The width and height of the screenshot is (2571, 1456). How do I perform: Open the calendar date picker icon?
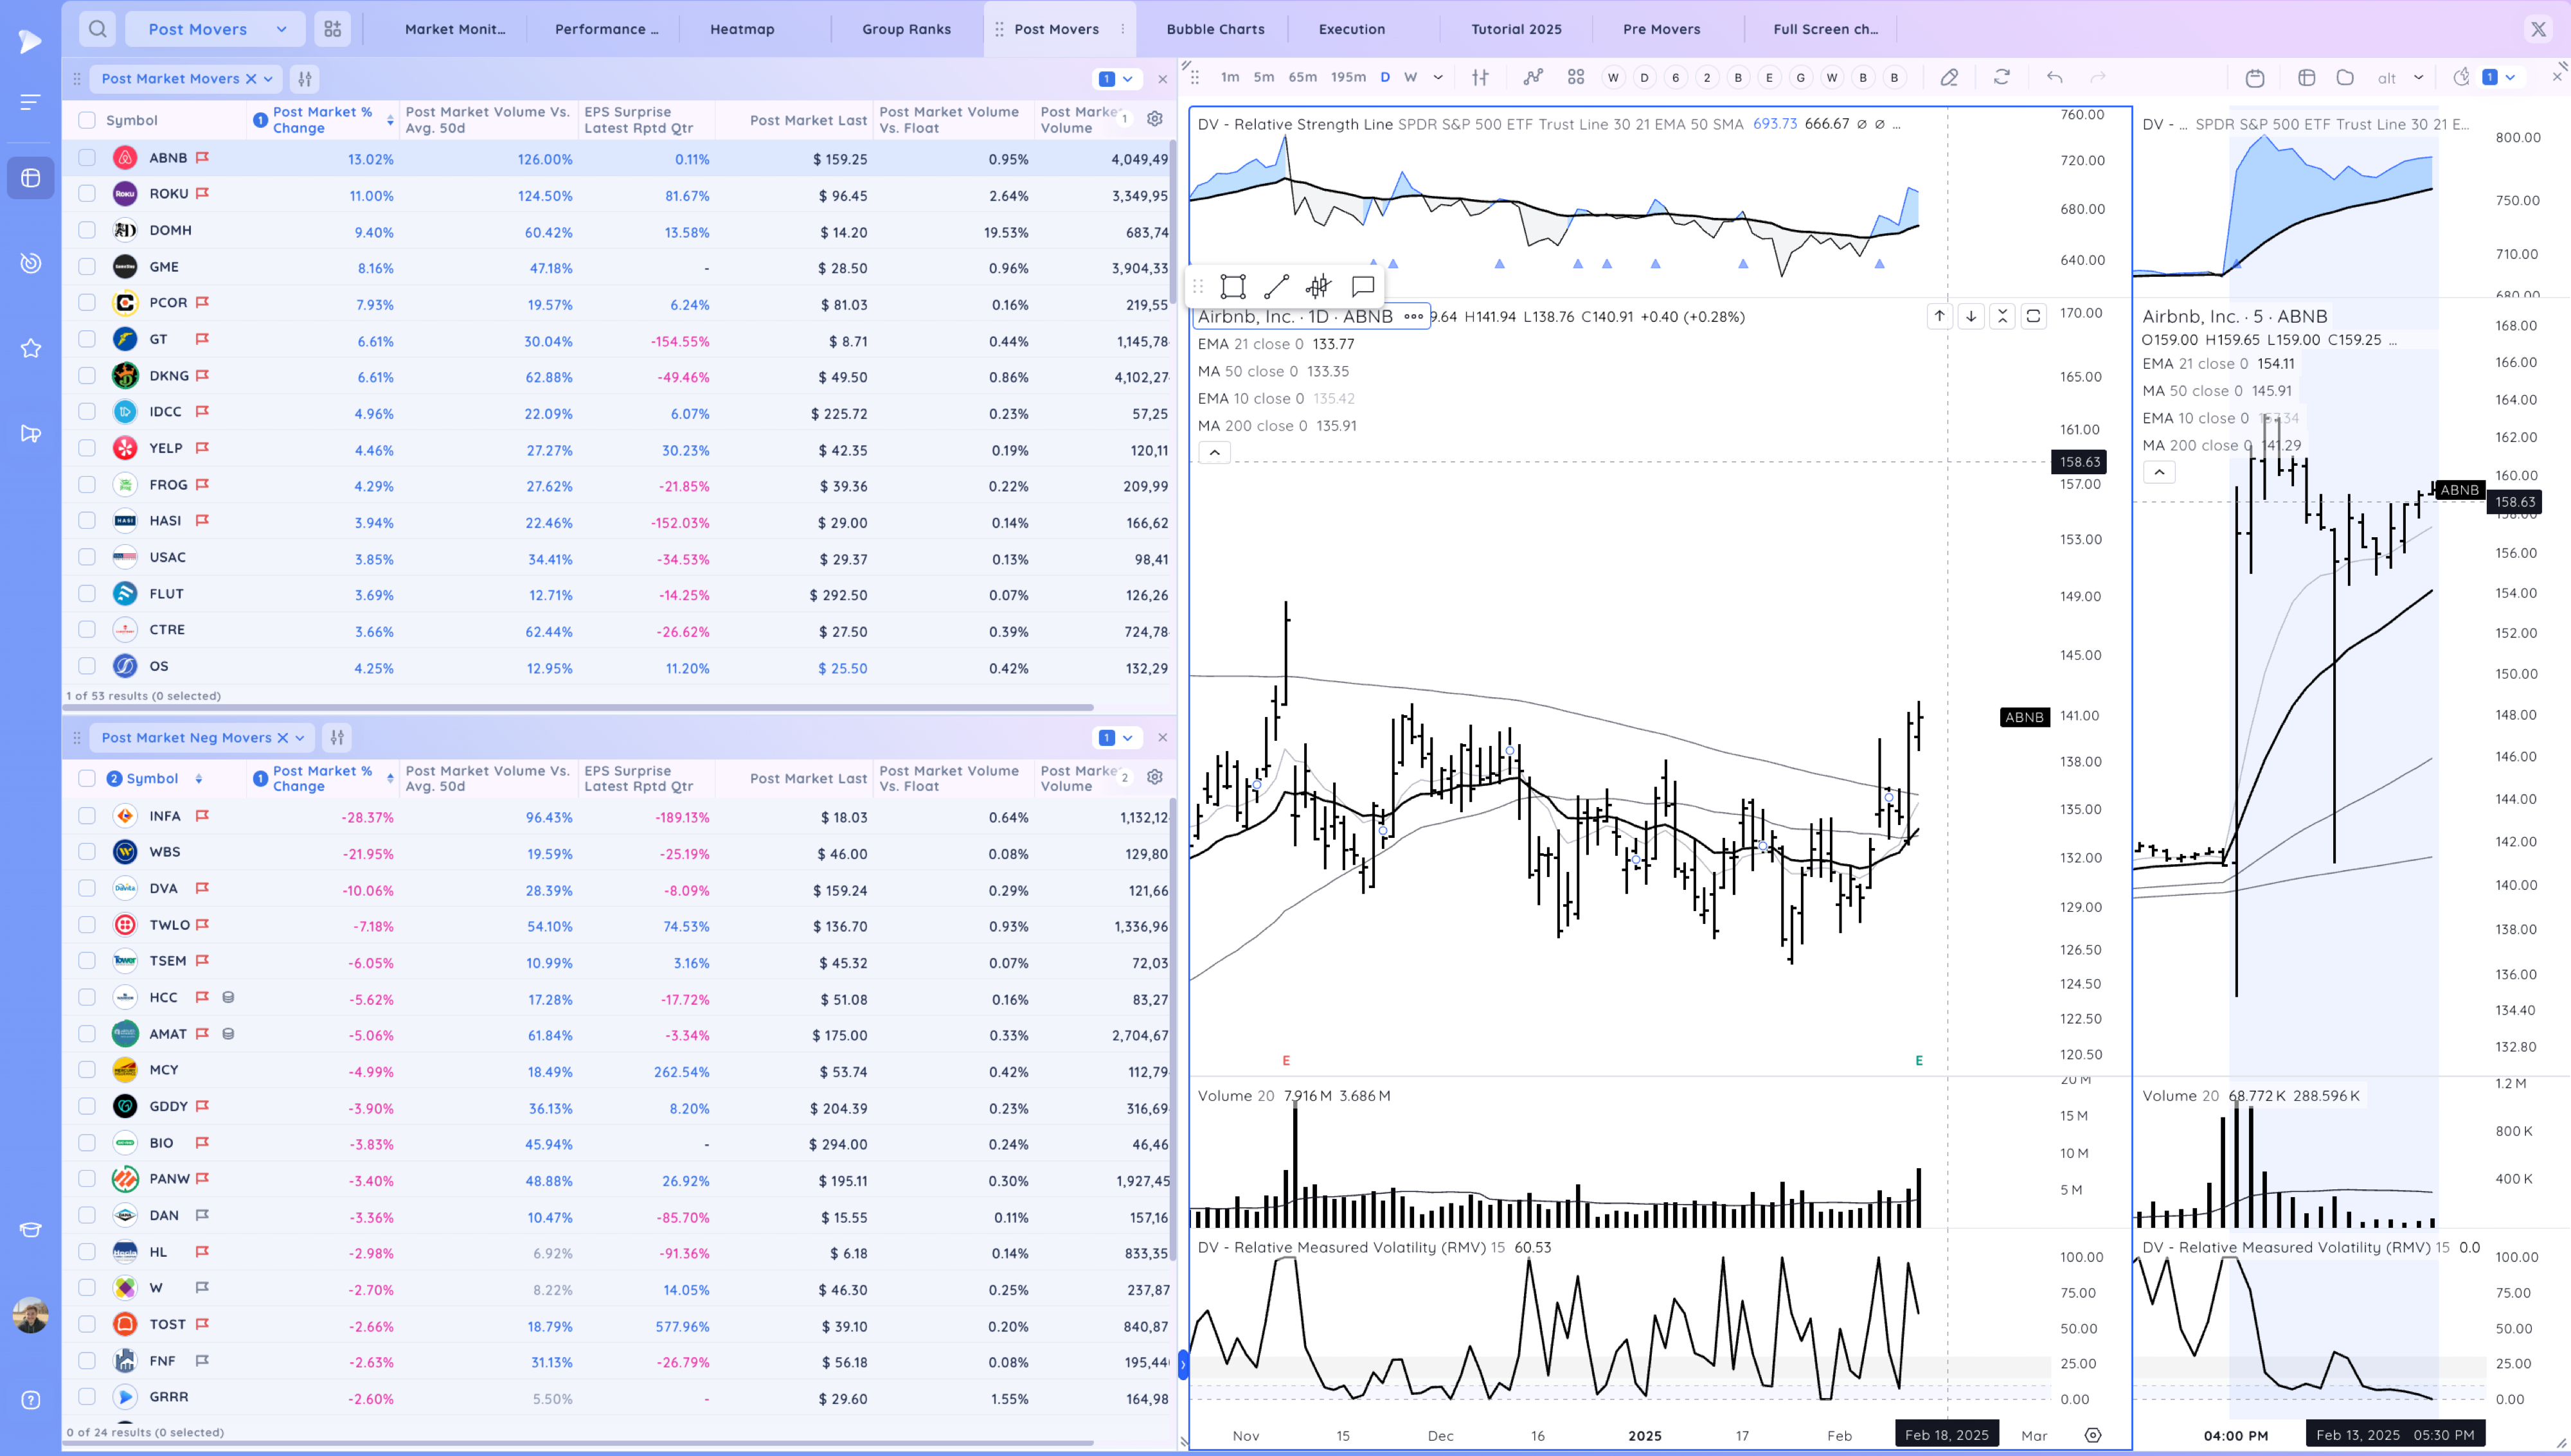coord(2254,78)
